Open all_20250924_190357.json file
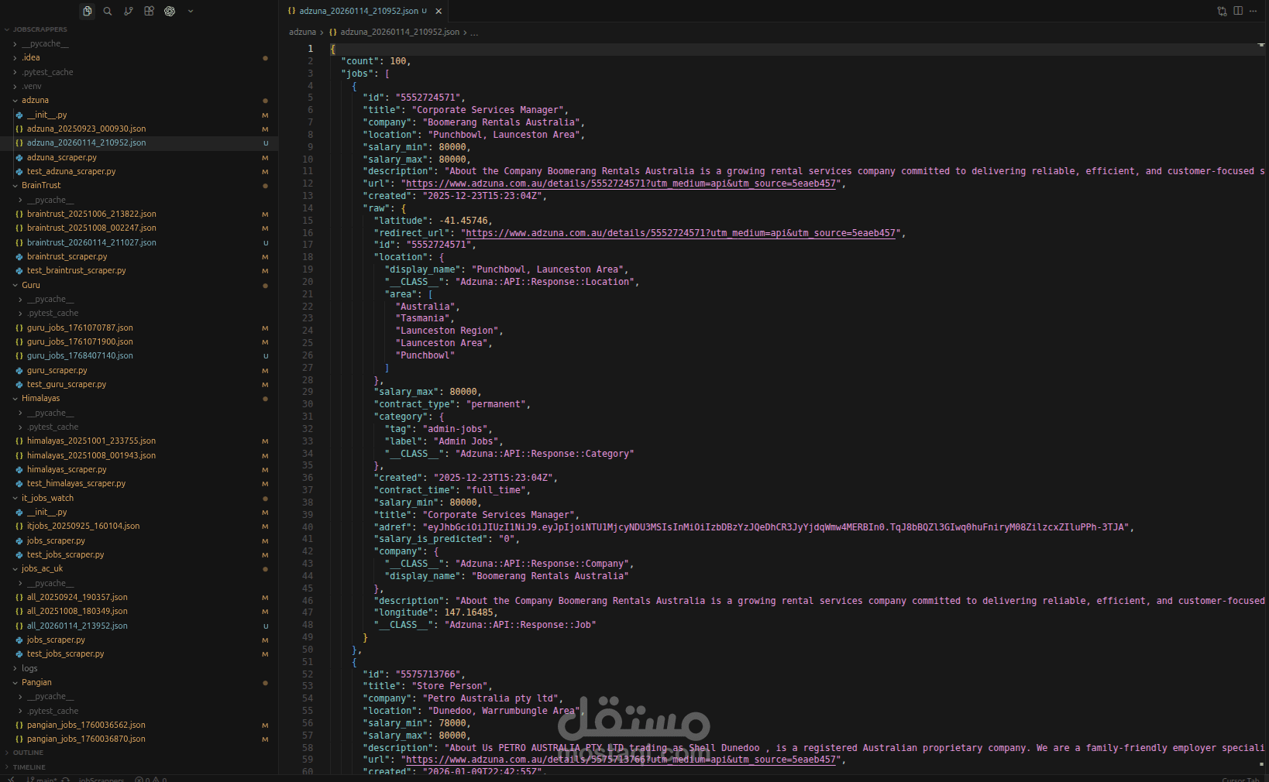 pyautogui.click(x=77, y=597)
